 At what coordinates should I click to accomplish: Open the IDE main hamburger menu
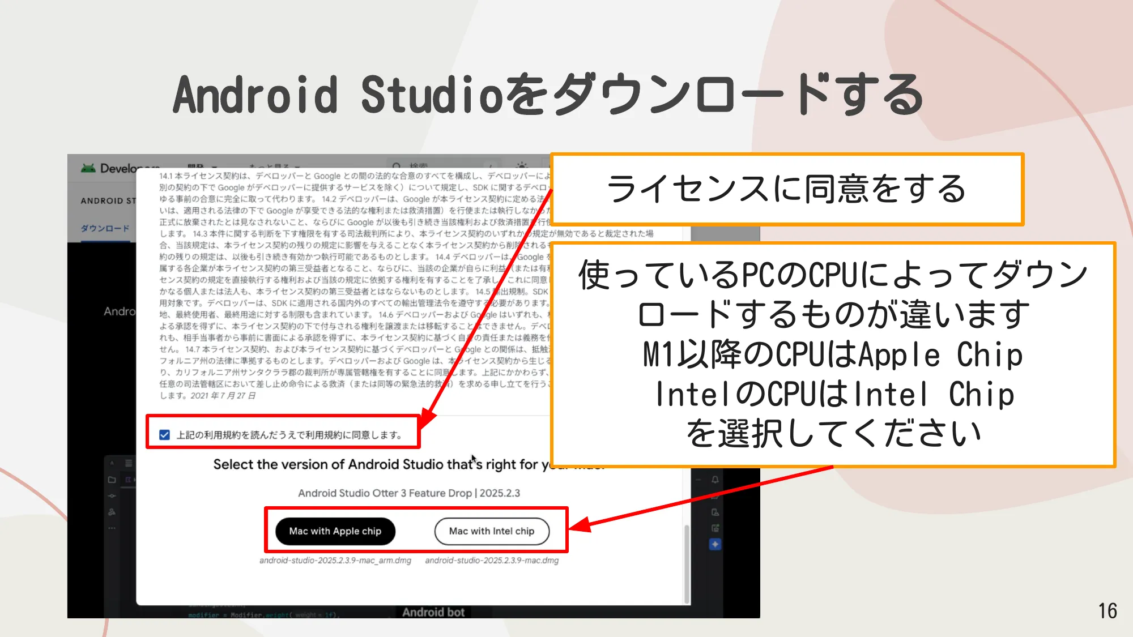click(x=129, y=463)
